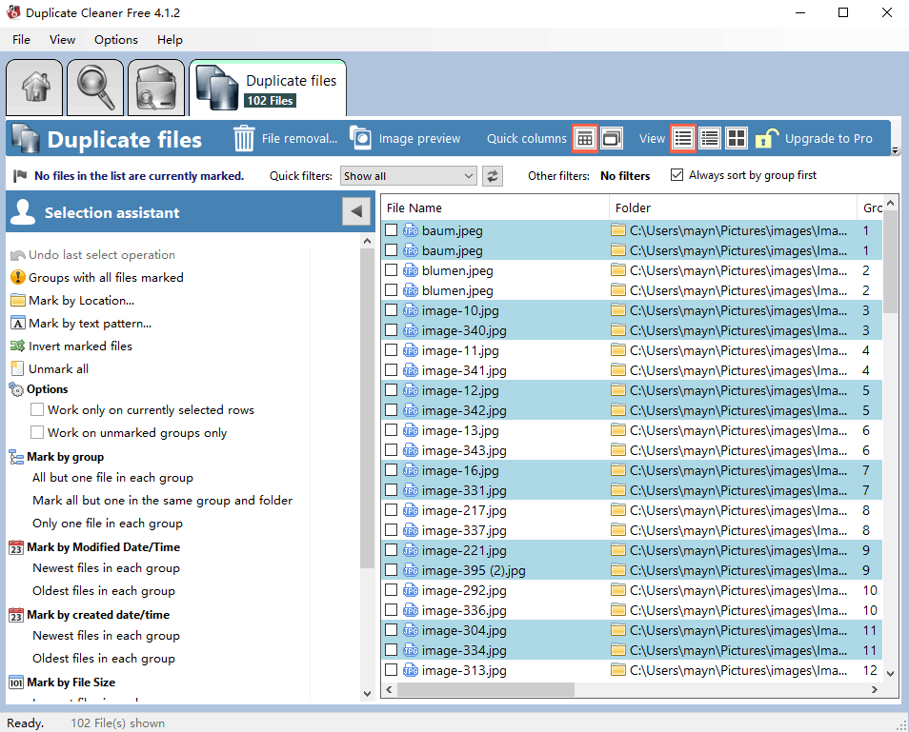Select the tiled thumbnails view icon
The width and height of the screenshot is (909, 732).
pos(737,138)
